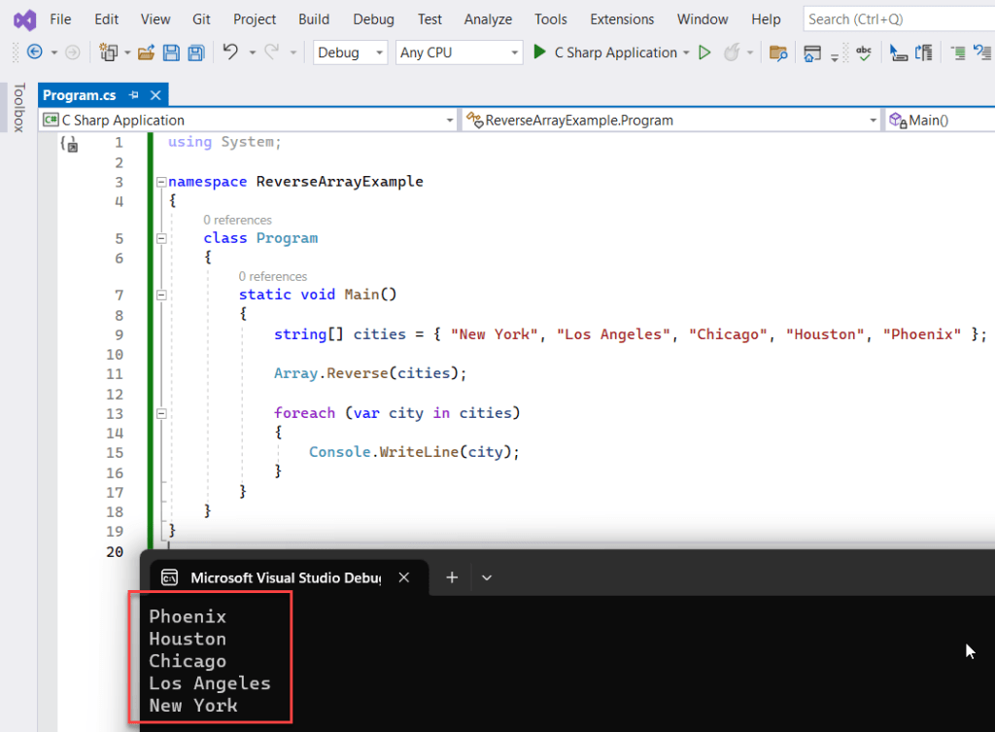This screenshot has height=732, width=995.
Task: Run the abc spell checker
Action: (864, 52)
